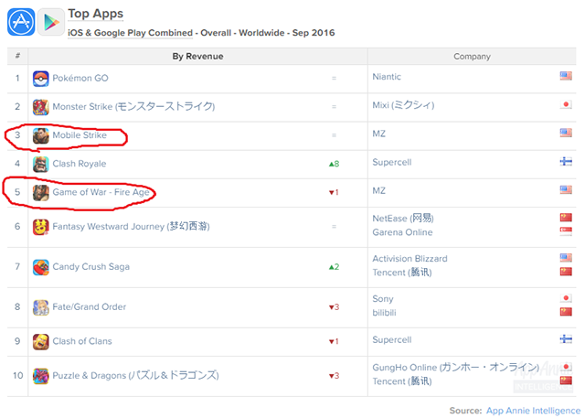Open the Puzzle & Dragons link
Viewport: 585px width, 418px height.
(136, 375)
